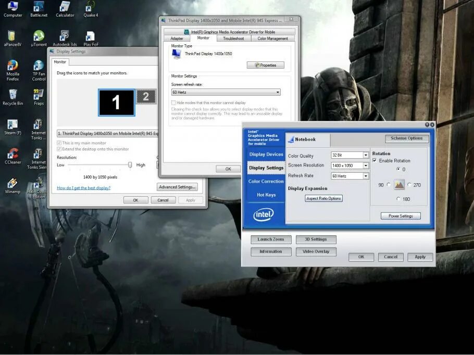The image size is (474, 355).
Task: Click Apply in the Intel window
Action: (420, 257)
